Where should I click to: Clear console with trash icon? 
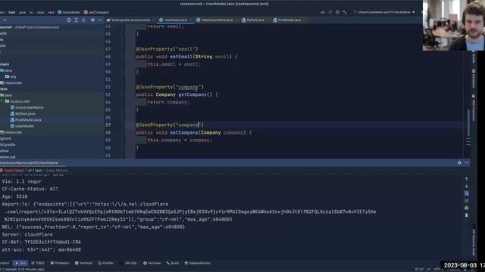(467, 215)
